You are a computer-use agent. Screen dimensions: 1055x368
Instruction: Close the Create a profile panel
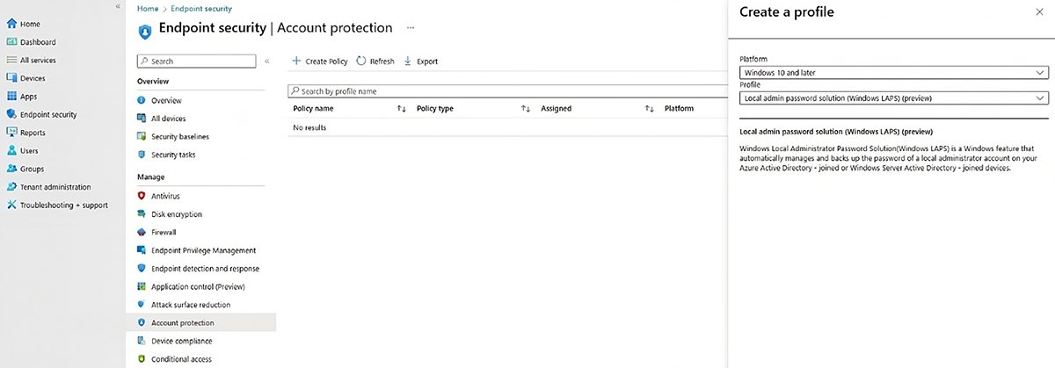click(x=1041, y=12)
